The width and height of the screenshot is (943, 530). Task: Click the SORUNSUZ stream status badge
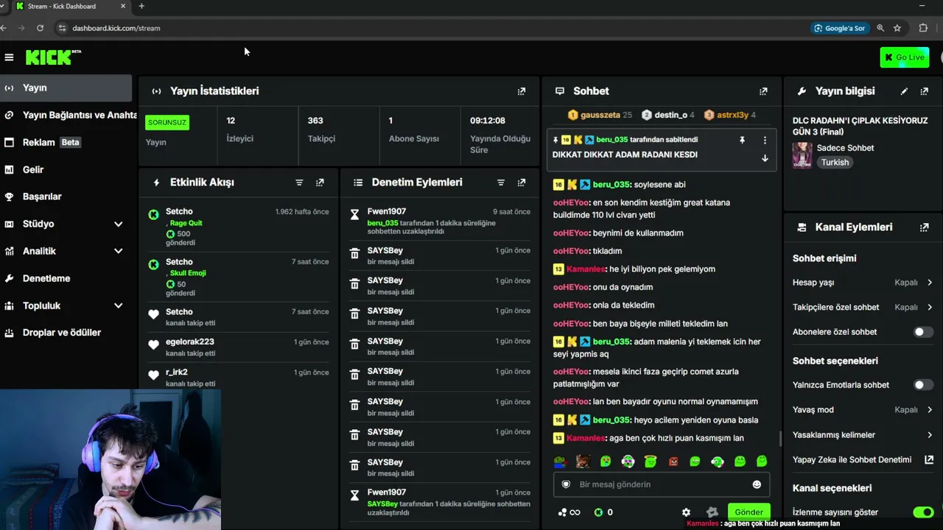coord(167,122)
